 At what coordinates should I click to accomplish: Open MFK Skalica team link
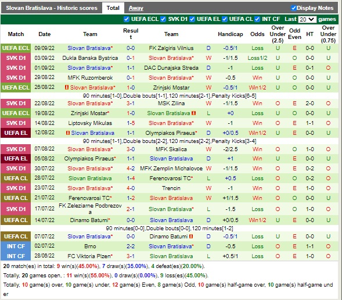coord(171,149)
